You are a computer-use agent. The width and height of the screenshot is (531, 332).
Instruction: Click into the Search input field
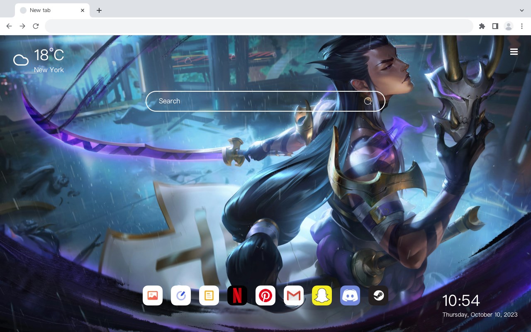pos(265,101)
